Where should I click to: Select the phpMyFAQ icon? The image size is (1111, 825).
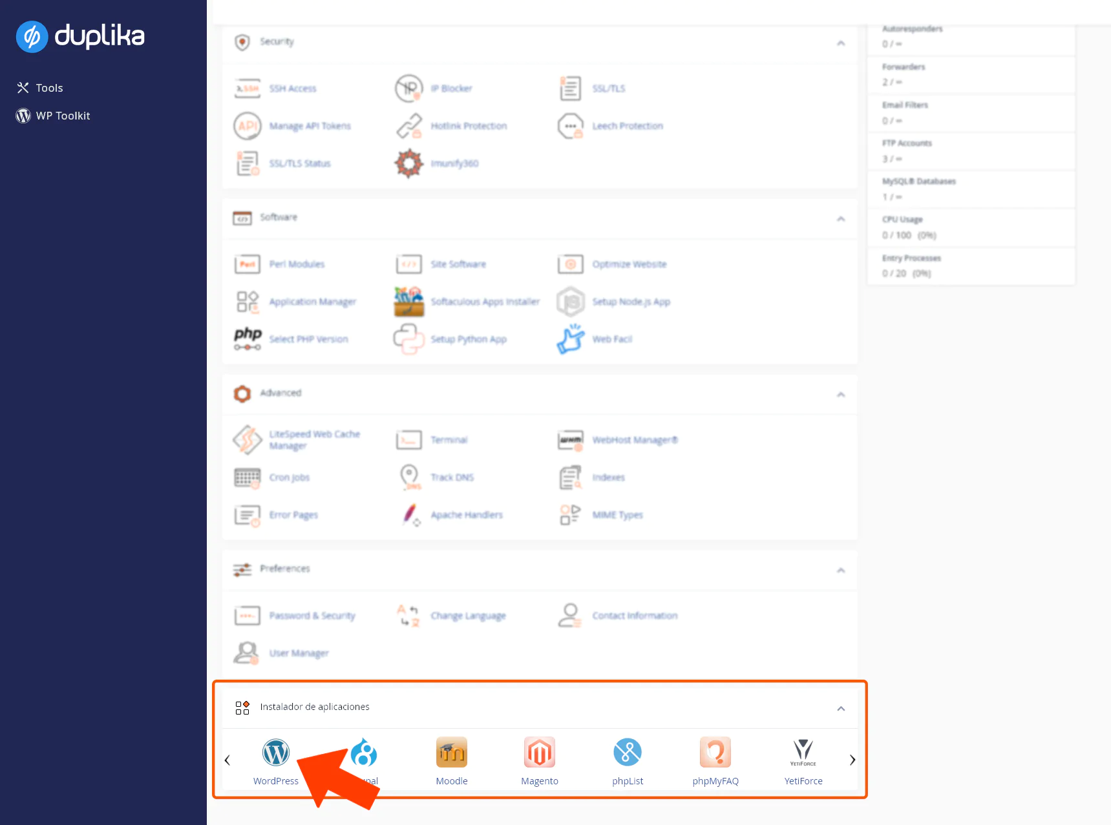[715, 753]
